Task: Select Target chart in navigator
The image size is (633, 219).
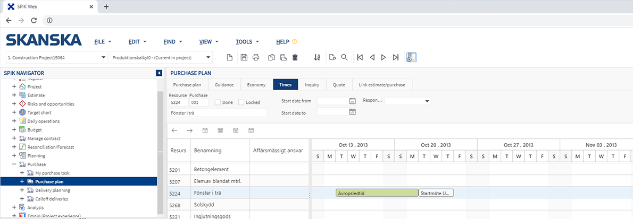Action: [x=39, y=113]
